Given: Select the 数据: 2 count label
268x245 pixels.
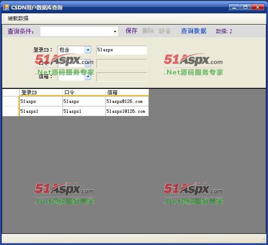Looking at the screenshot, I should (x=224, y=31).
